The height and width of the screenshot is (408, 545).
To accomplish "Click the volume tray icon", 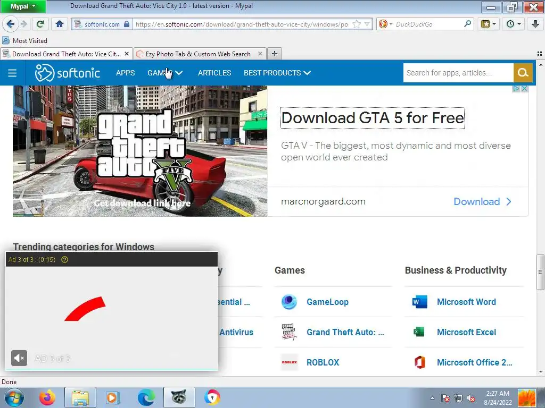I will tap(471, 398).
